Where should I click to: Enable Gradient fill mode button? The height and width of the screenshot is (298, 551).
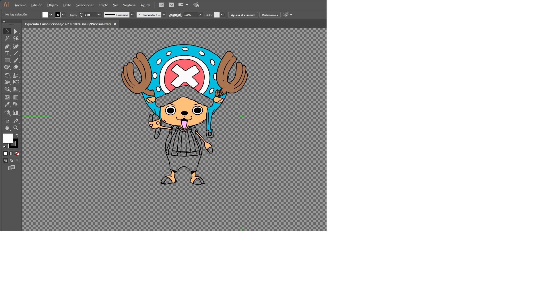pos(11,154)
